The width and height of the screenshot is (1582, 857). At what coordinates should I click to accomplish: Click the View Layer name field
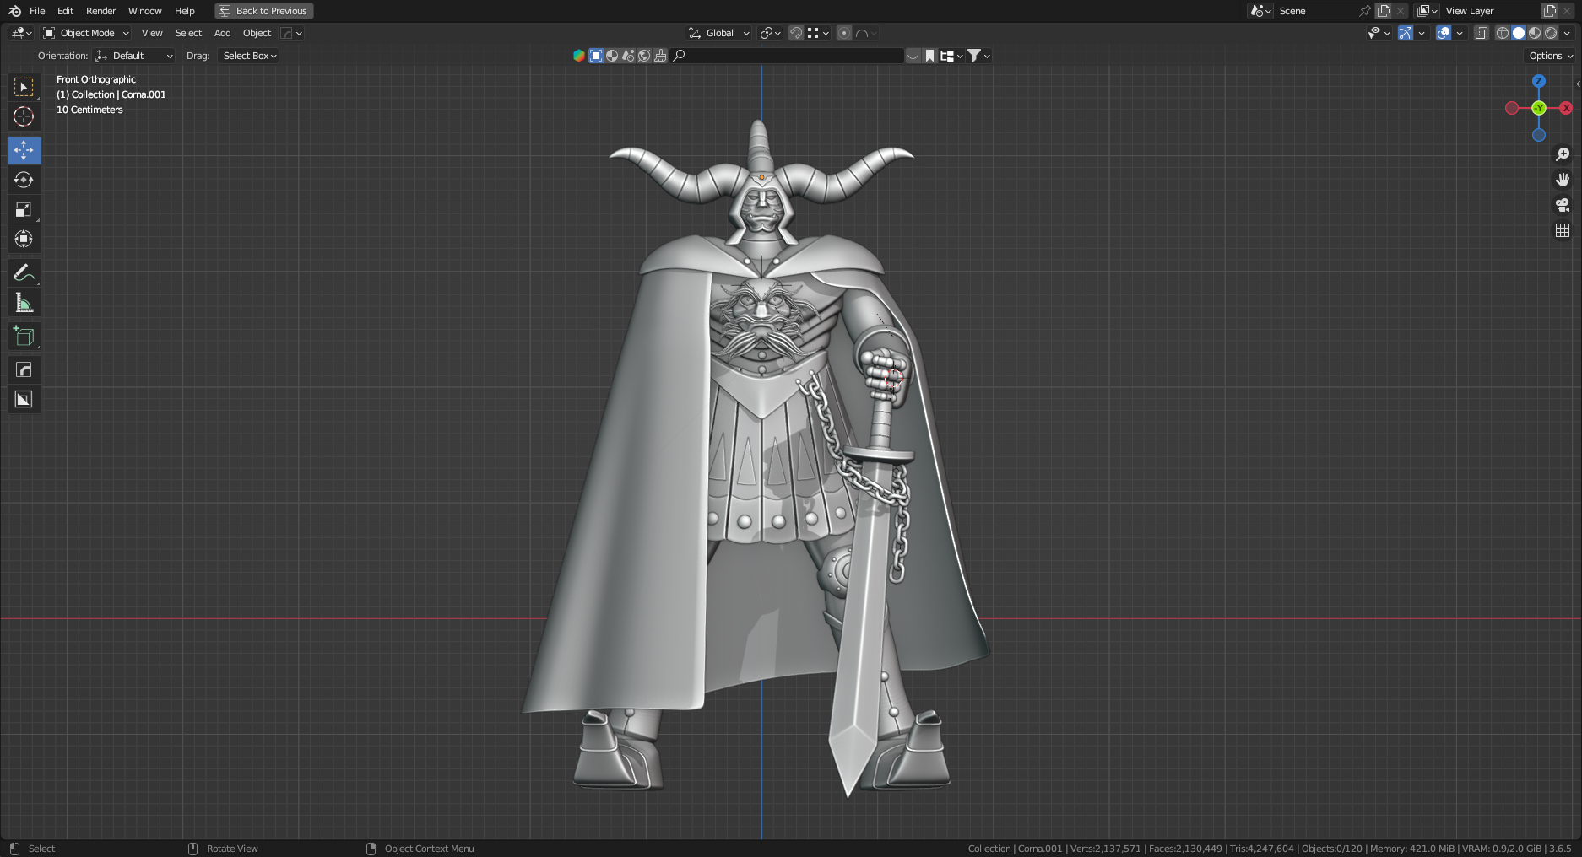(1492, 11)
